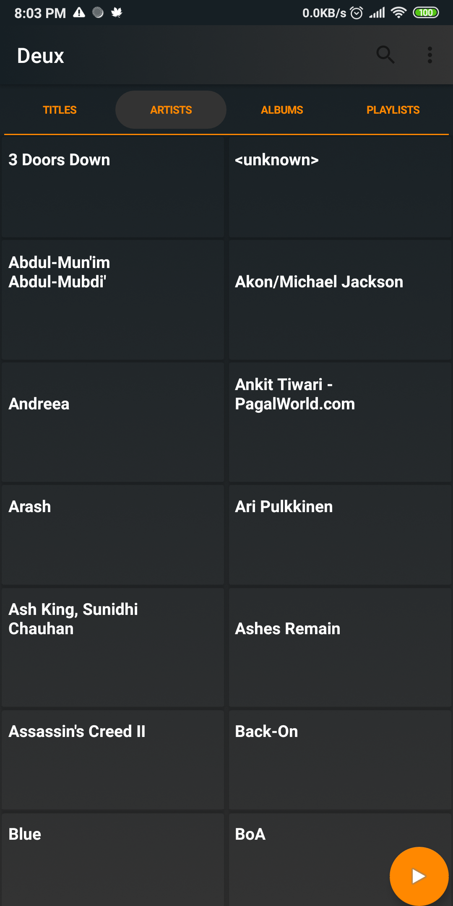Switch to the Titles tab
Image resolution: width=453 pixels, height=906 pixels.
pos(60,110)
